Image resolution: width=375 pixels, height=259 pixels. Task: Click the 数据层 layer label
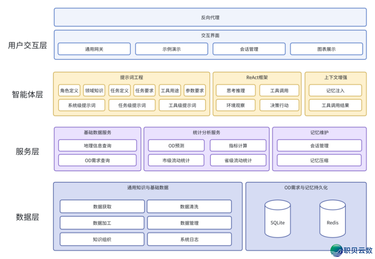(27, 217)
